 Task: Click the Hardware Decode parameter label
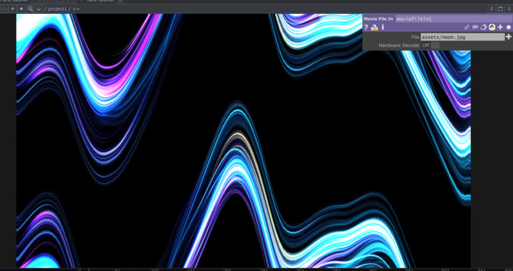[x=399, y=45]
